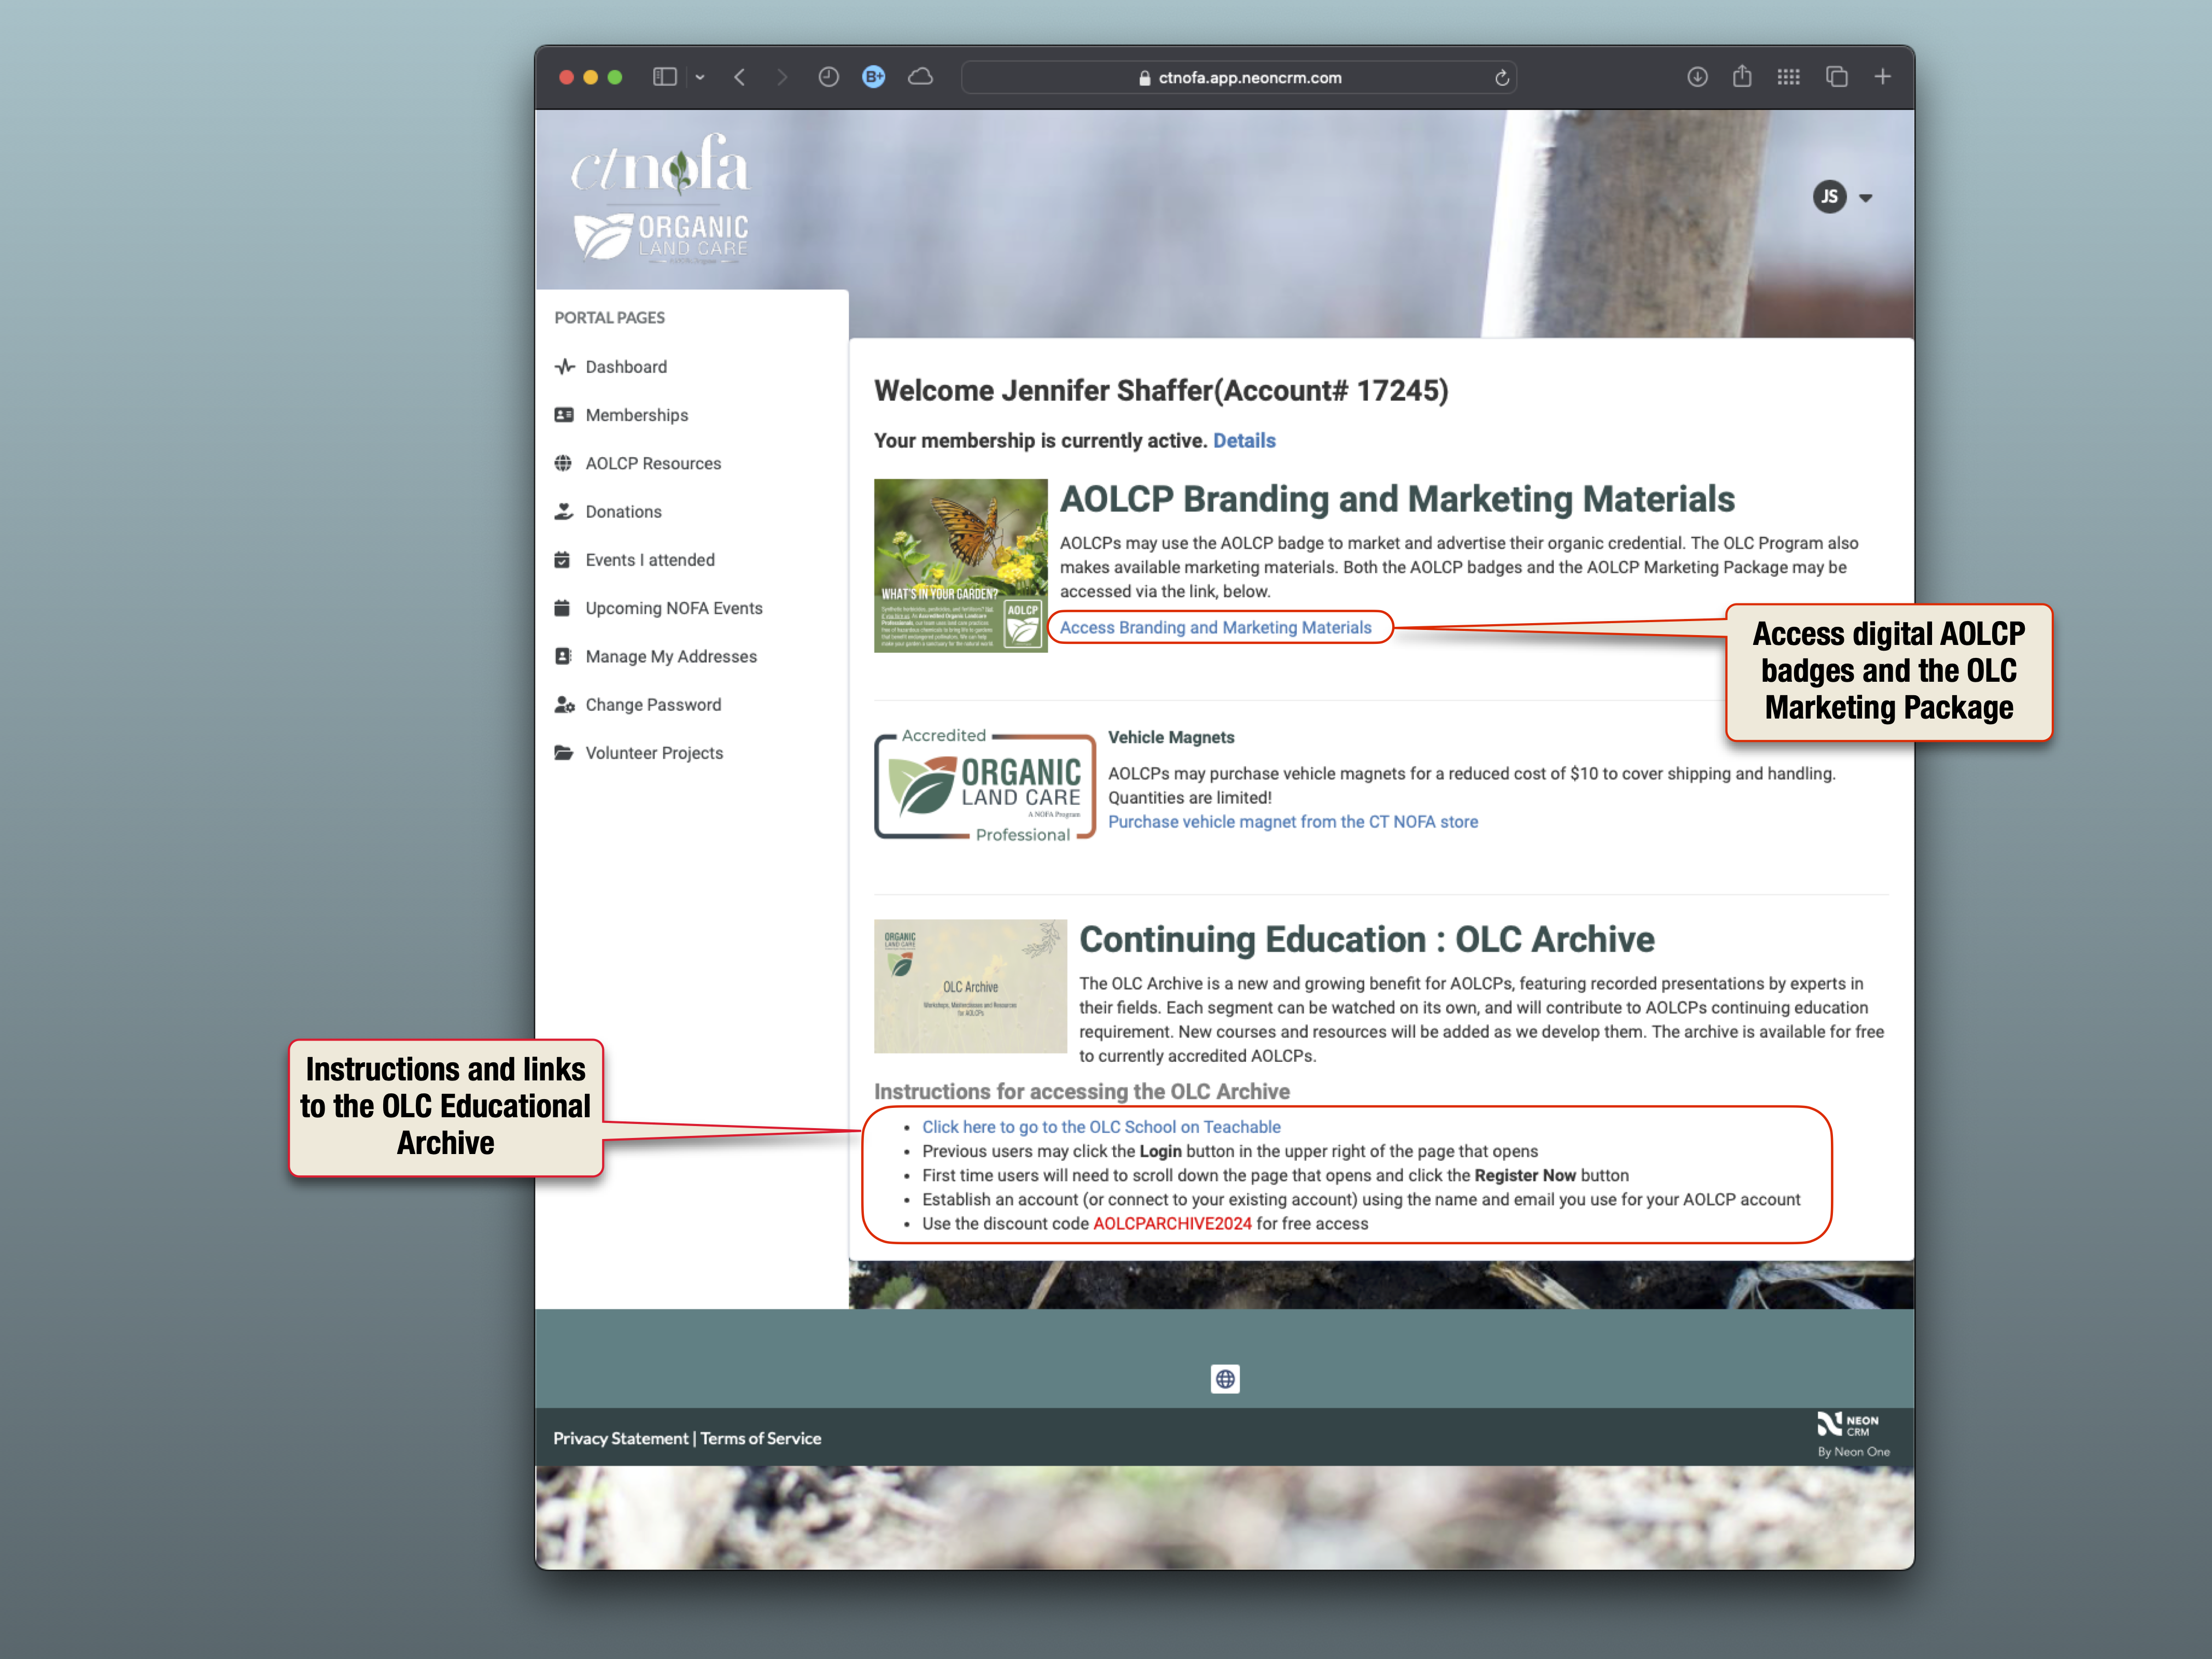Select Manage My Addresses
The image size is (2212, 1659).
click(x=671, y=656)
